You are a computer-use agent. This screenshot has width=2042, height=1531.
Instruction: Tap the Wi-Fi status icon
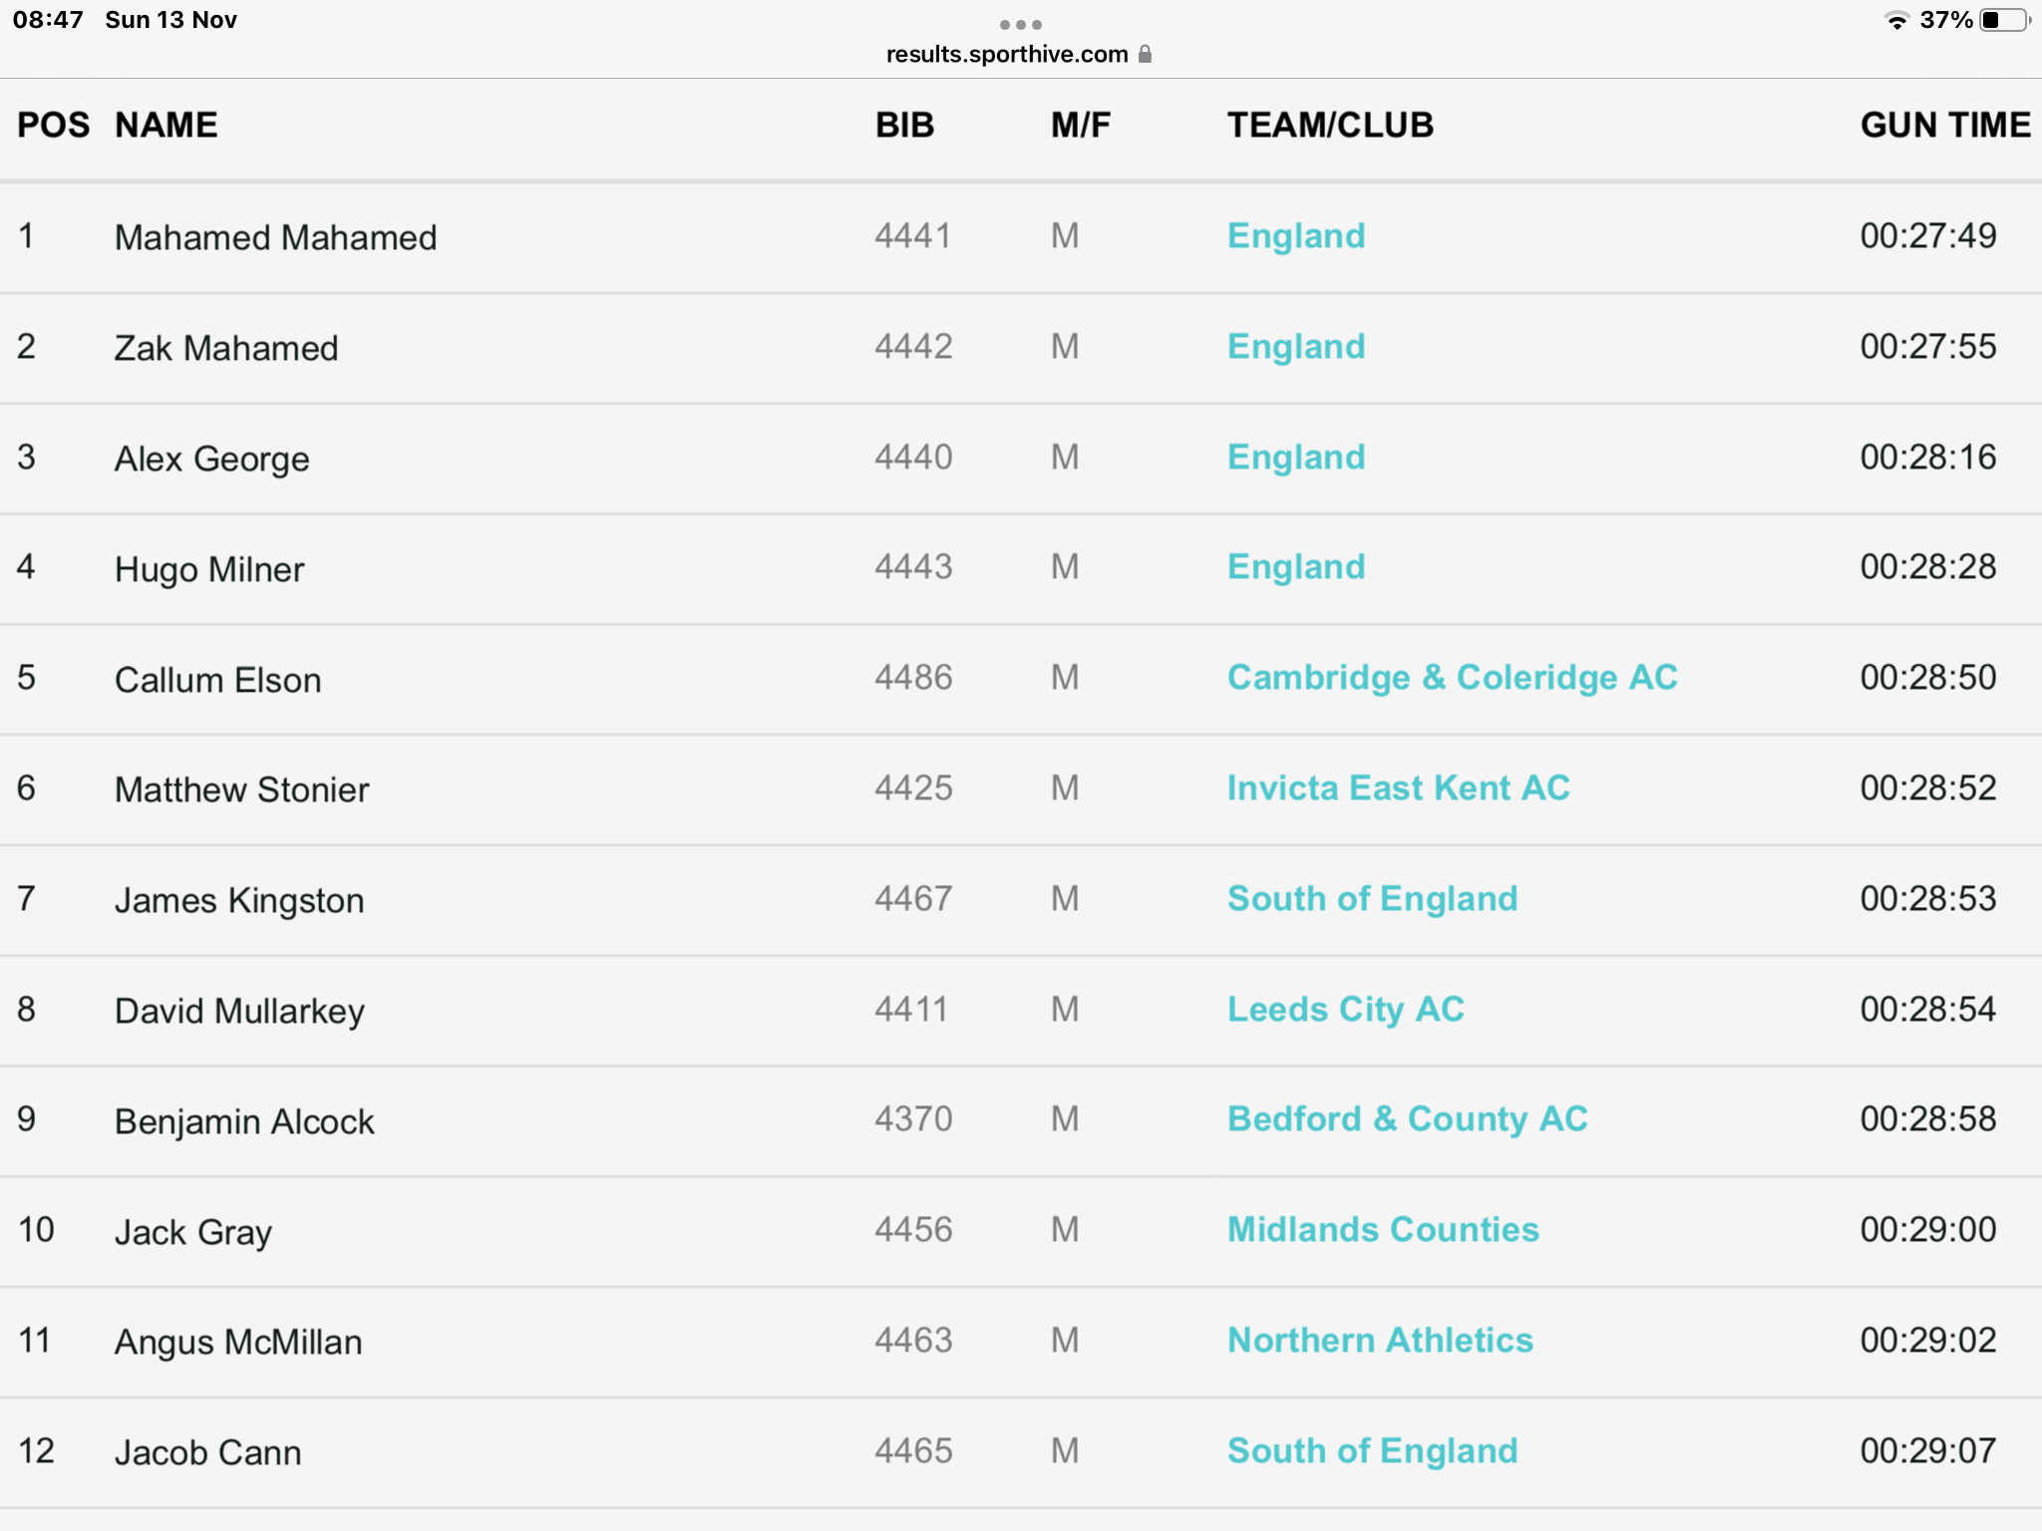pos(1895,21)
